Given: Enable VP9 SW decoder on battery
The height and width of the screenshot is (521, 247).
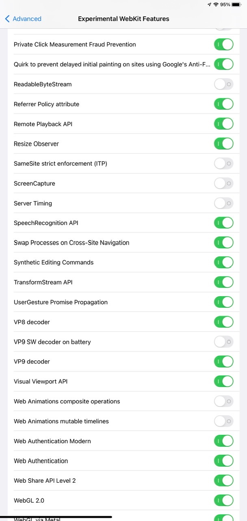Looking at the screenshot, I should click(223, 342).
